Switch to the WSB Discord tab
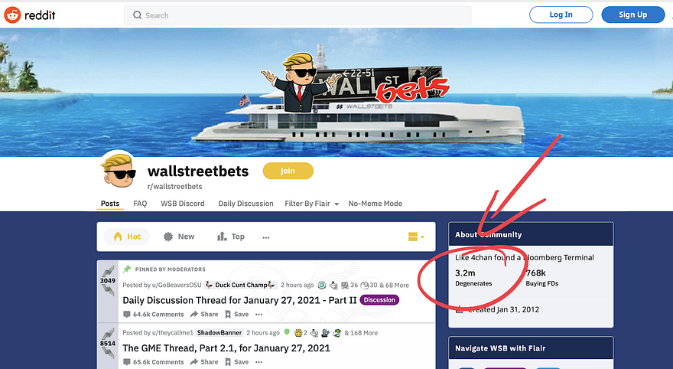The width and height of the screenshot is (673, 369). (x=183, y=204)
